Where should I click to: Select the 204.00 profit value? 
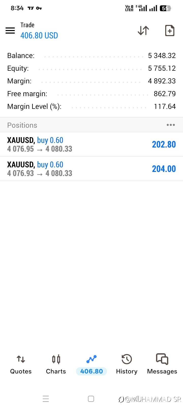164,169
